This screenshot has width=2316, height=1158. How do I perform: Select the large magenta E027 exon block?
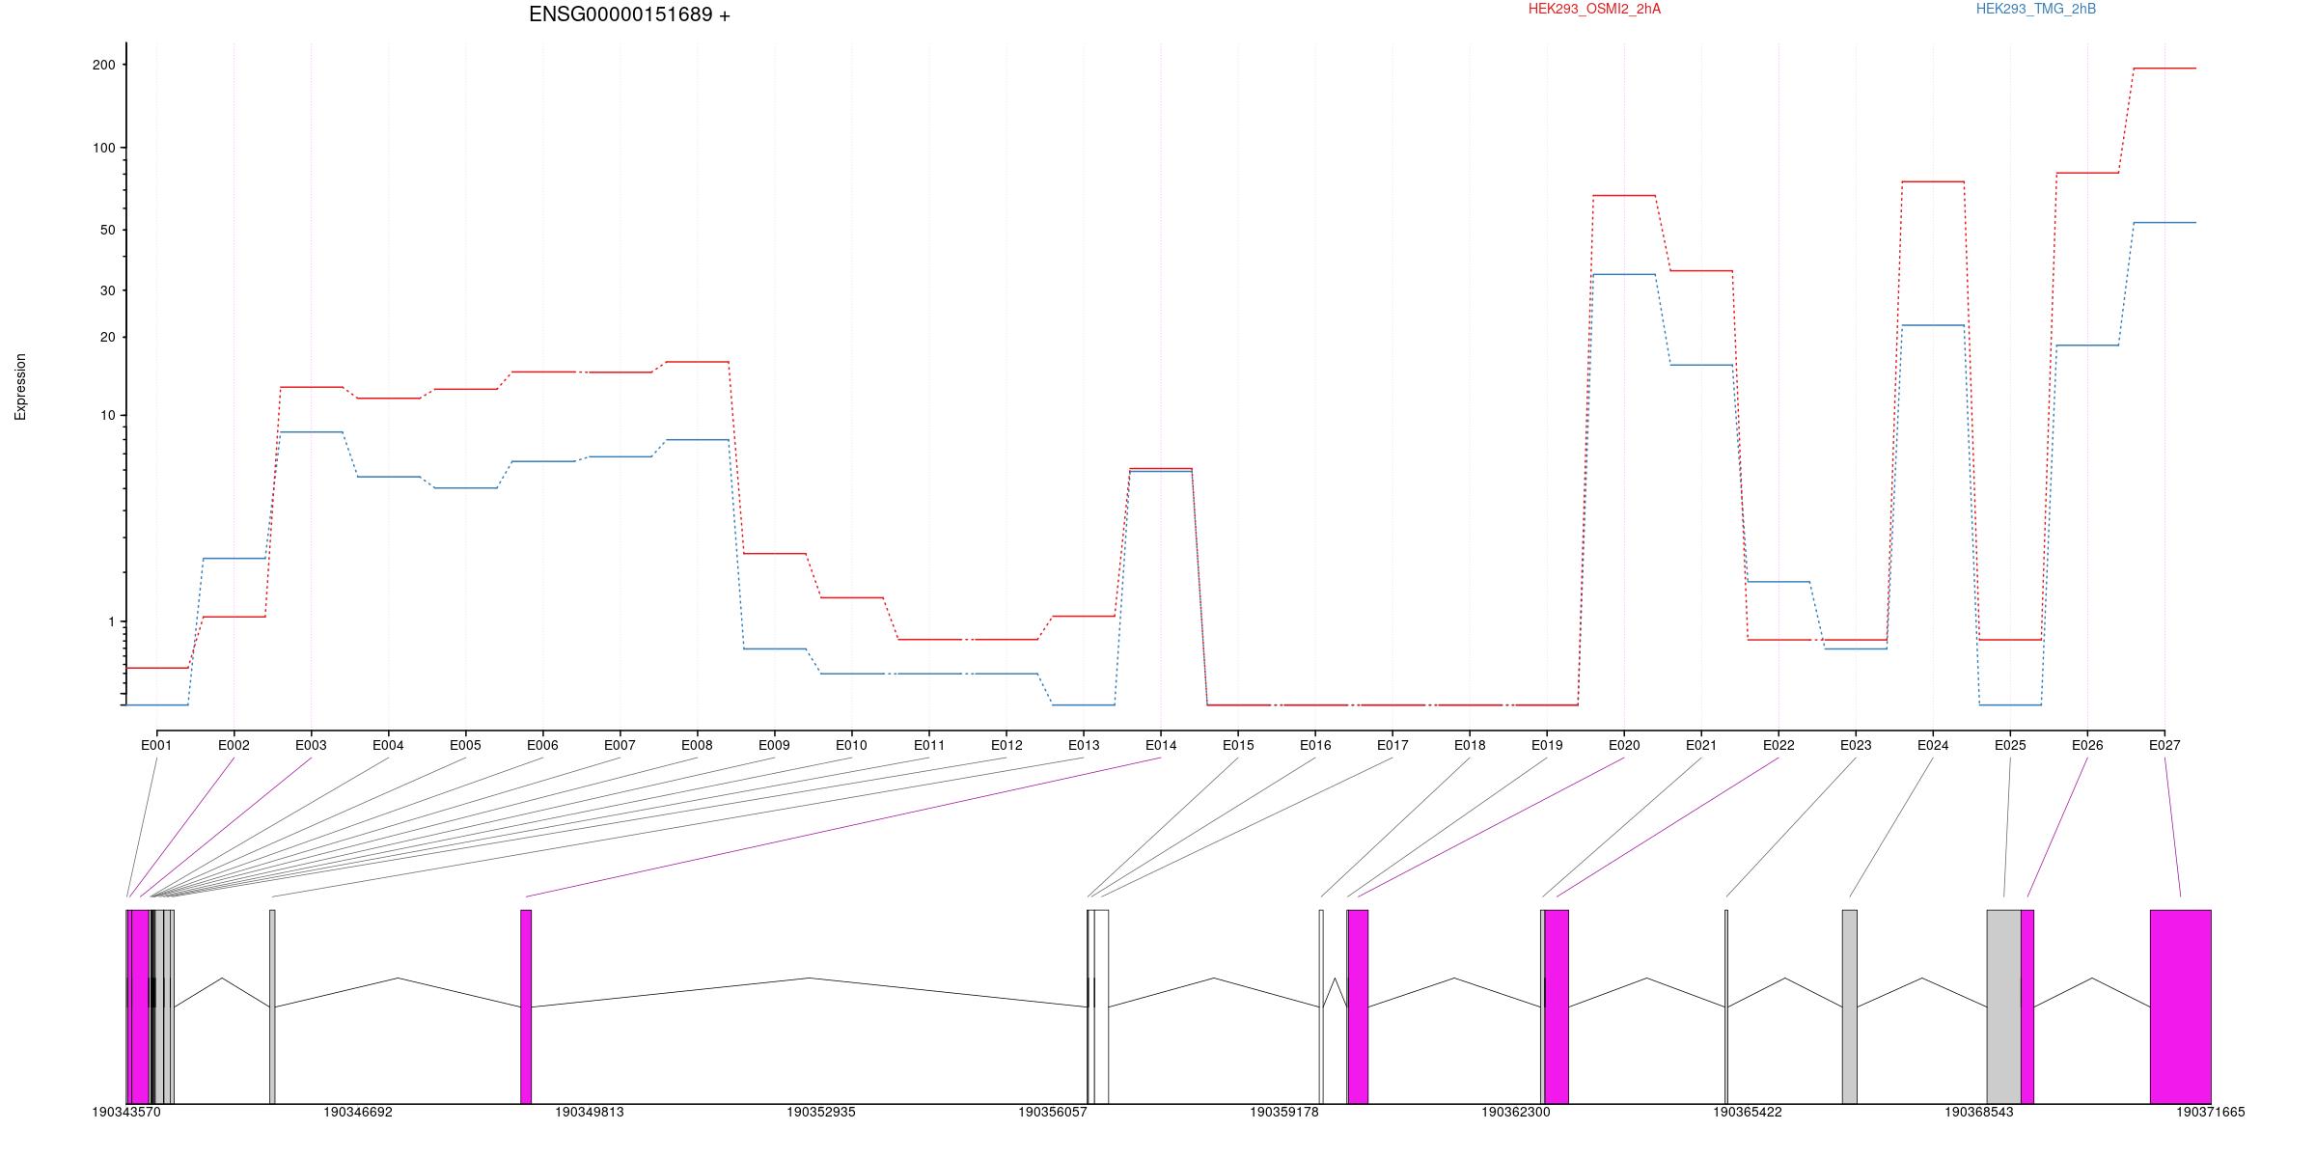[2181, 1006]
